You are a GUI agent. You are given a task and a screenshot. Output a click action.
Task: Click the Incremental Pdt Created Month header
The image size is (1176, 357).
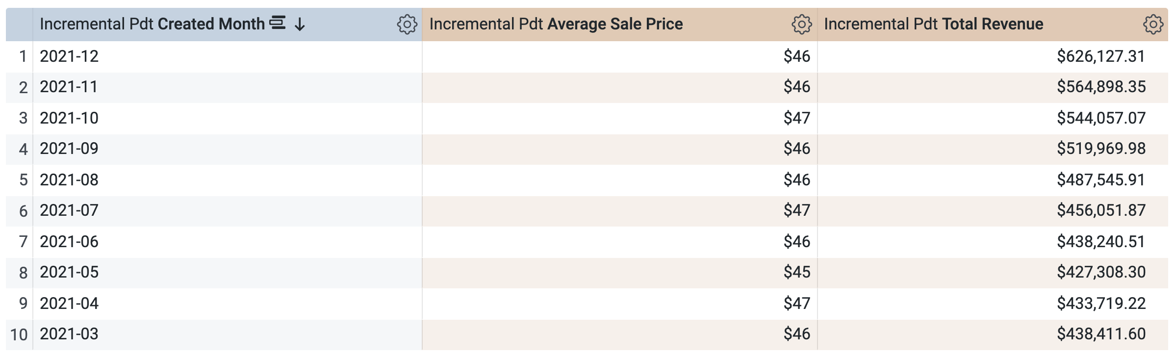tap(152, 24)
